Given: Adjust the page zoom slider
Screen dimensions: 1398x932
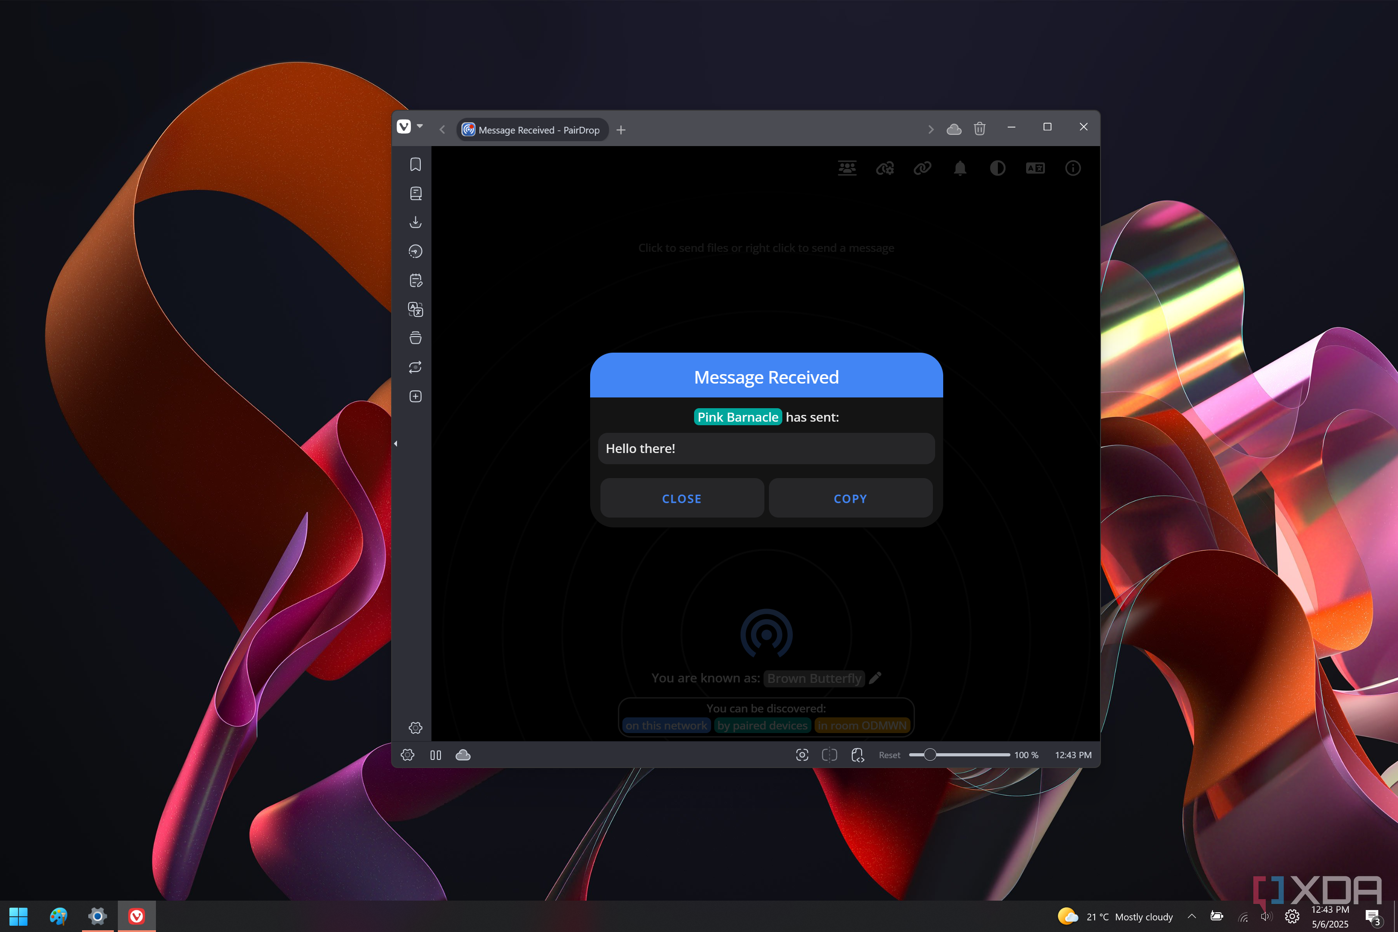Looking at the screenshot, I should 959,755.
